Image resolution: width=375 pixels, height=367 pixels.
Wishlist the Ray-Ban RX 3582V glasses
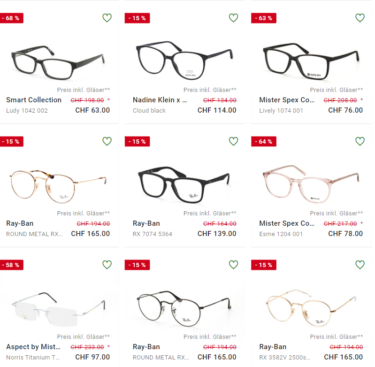pos(360,264)
